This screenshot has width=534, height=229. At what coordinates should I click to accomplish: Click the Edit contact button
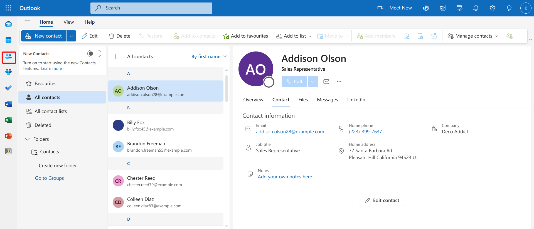(382, 200)
